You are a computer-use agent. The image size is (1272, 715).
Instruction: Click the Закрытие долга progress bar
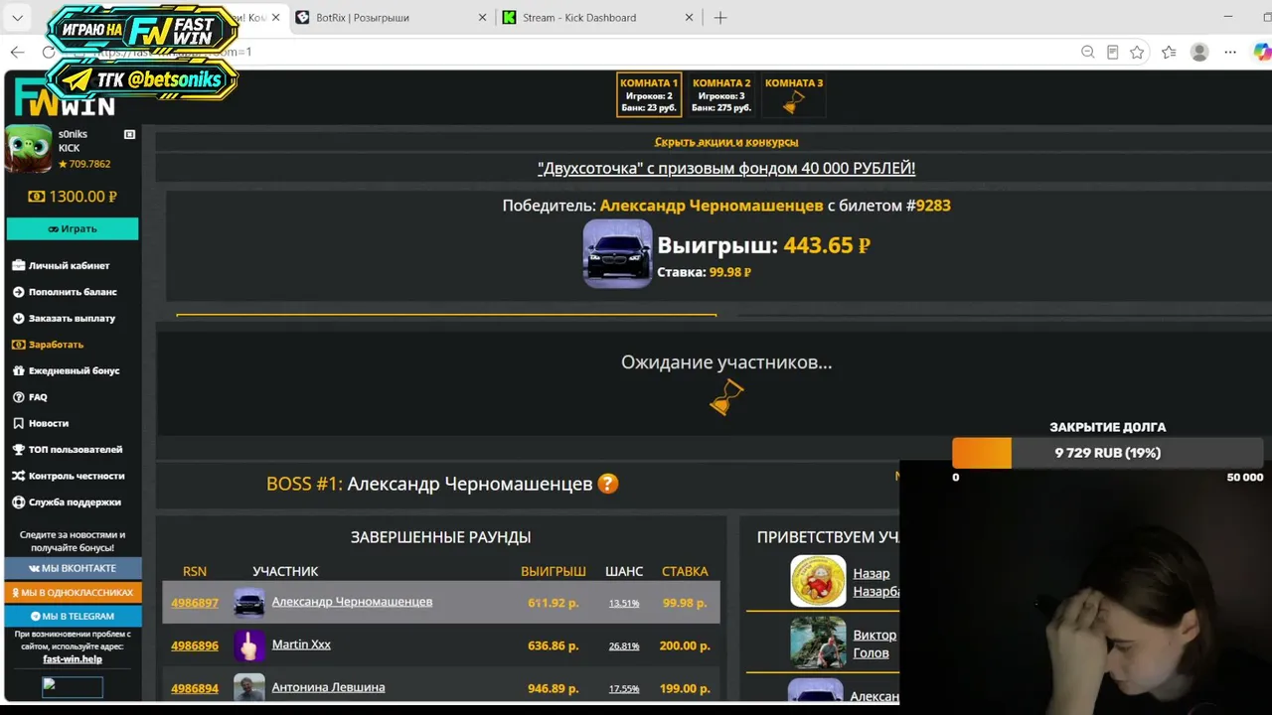pos(1108,453)
